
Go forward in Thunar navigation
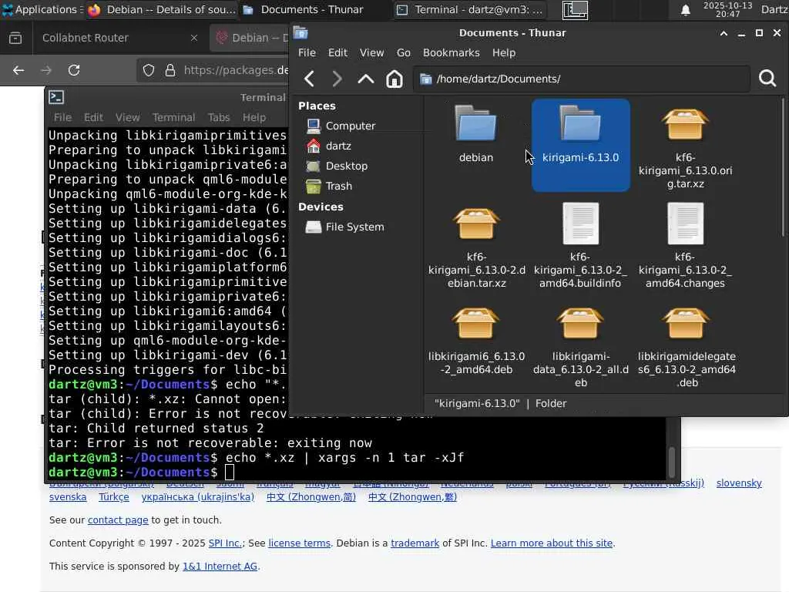tap(337, 79)
